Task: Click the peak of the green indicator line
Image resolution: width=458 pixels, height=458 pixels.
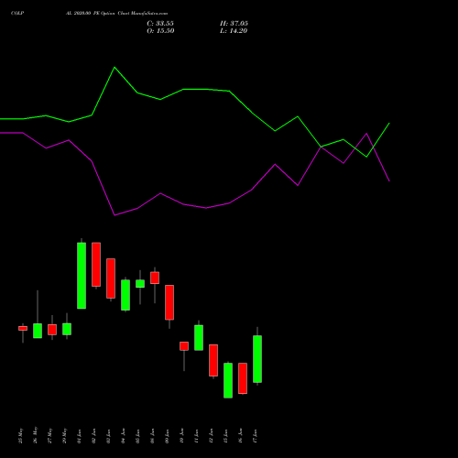Action: (114, 67)
